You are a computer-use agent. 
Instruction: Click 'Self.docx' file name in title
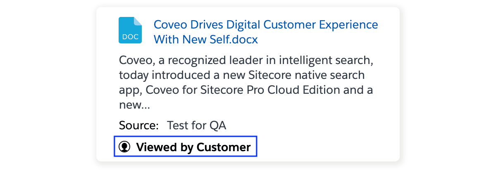238,40
